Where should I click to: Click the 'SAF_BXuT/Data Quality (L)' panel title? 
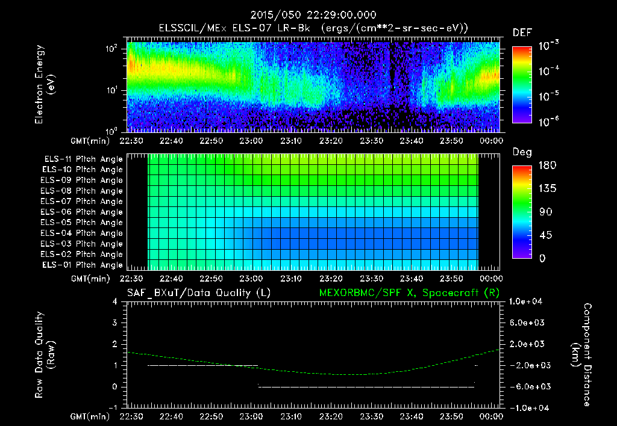pos(199,293)
